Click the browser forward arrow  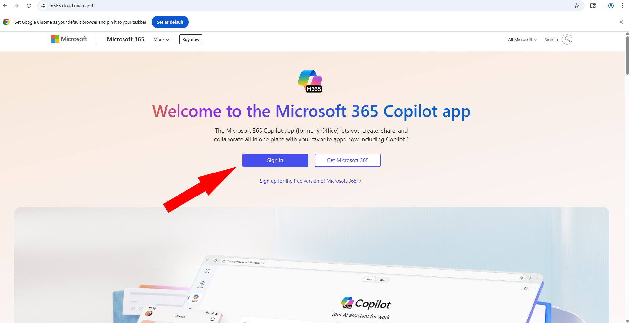[17, 6]
